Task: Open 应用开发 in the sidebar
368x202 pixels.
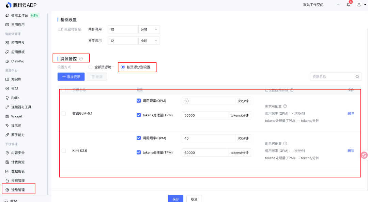Action: (x=18, y=43)
